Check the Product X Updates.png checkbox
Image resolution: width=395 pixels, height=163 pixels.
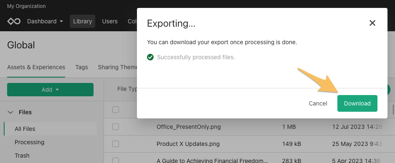(116, 144)
